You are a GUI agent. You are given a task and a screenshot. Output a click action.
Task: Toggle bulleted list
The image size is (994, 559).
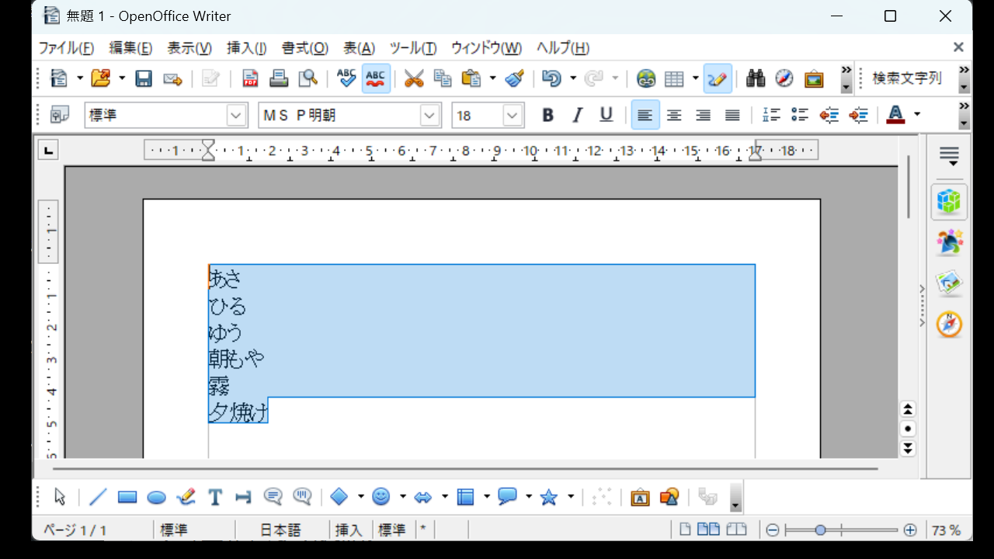click(800, 115)
